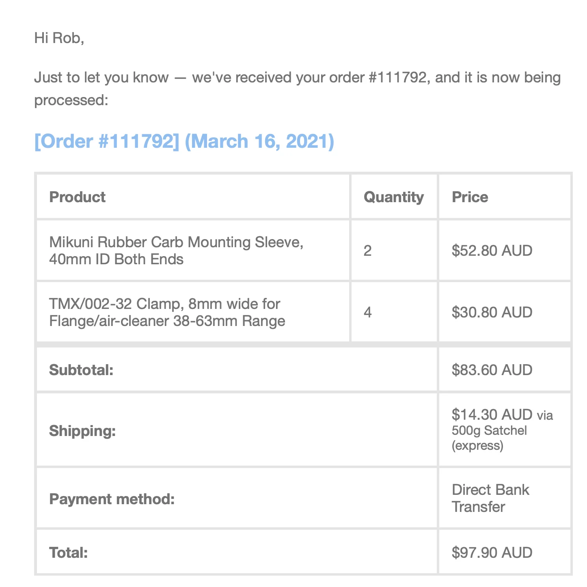Click the $83.60 AUD subtotal amount

point(492,370)
